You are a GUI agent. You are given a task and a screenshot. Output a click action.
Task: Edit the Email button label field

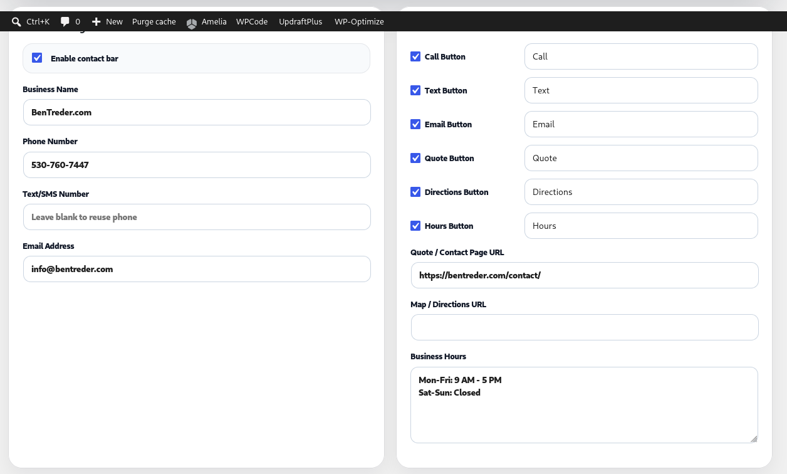point(641,124)
